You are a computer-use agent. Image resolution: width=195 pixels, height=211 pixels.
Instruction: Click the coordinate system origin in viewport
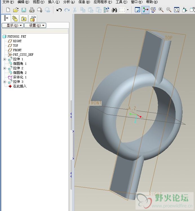[x=136, y=115]
